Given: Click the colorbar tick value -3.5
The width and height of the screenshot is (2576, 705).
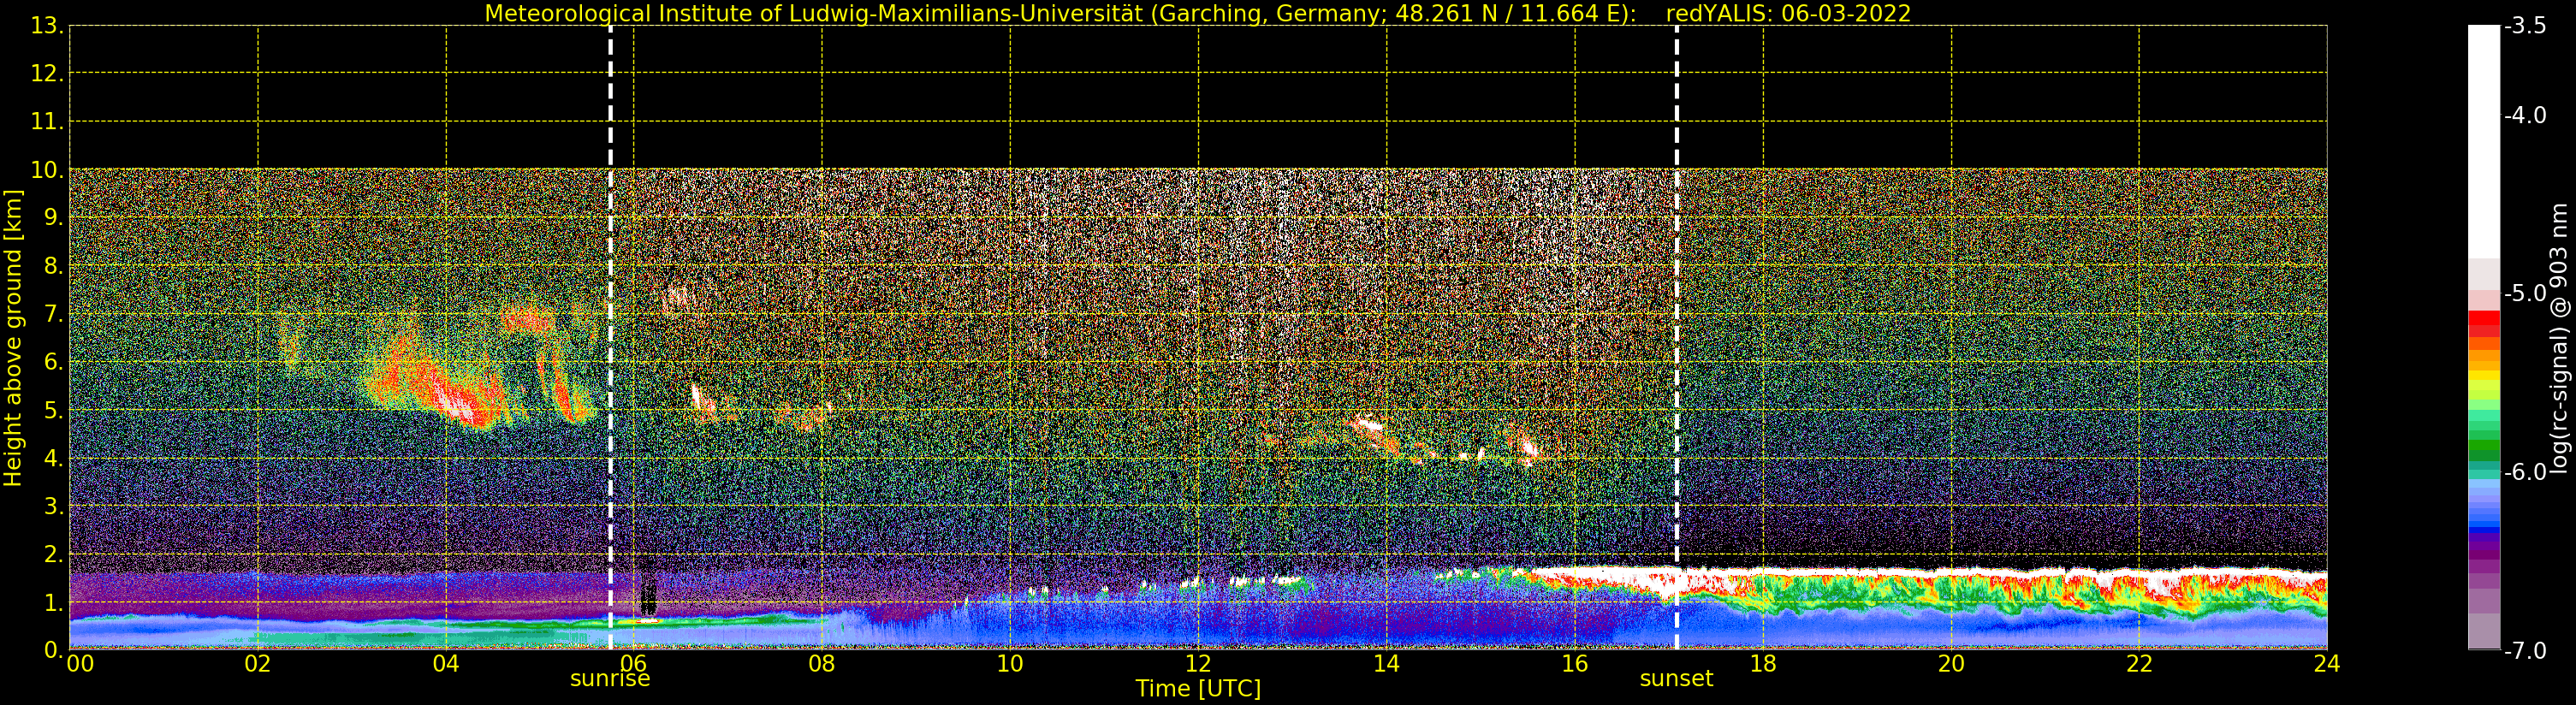Looking at the screenshot, I should tap(2526, 26).
